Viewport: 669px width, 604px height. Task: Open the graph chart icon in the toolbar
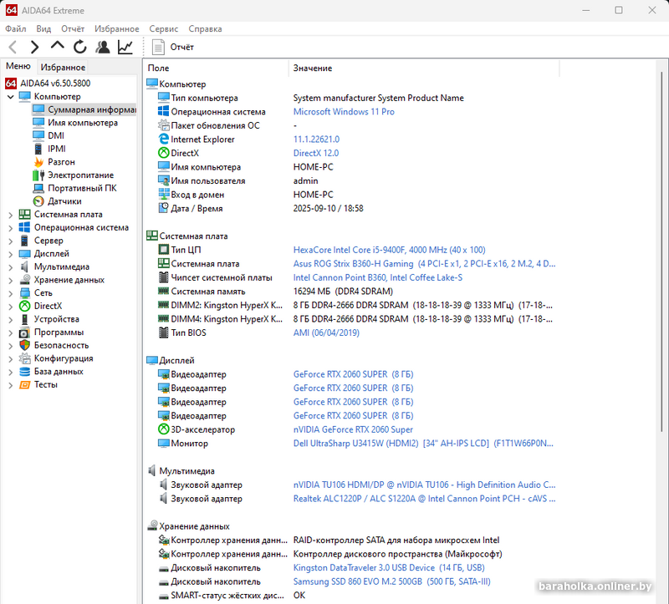[x=125, y=47]
